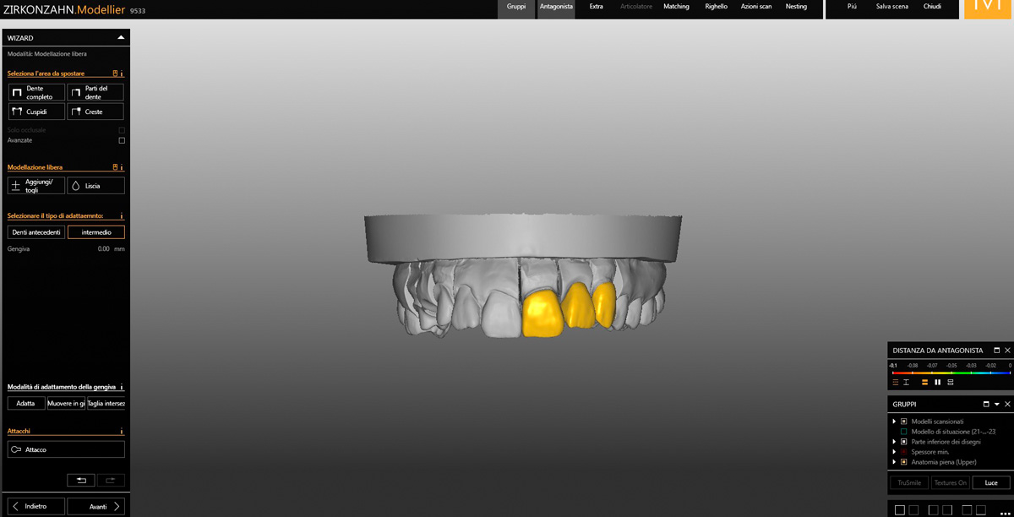Select the Aggiungi/togli tool
Screen dimensions: 1014x517
point(36,186)
